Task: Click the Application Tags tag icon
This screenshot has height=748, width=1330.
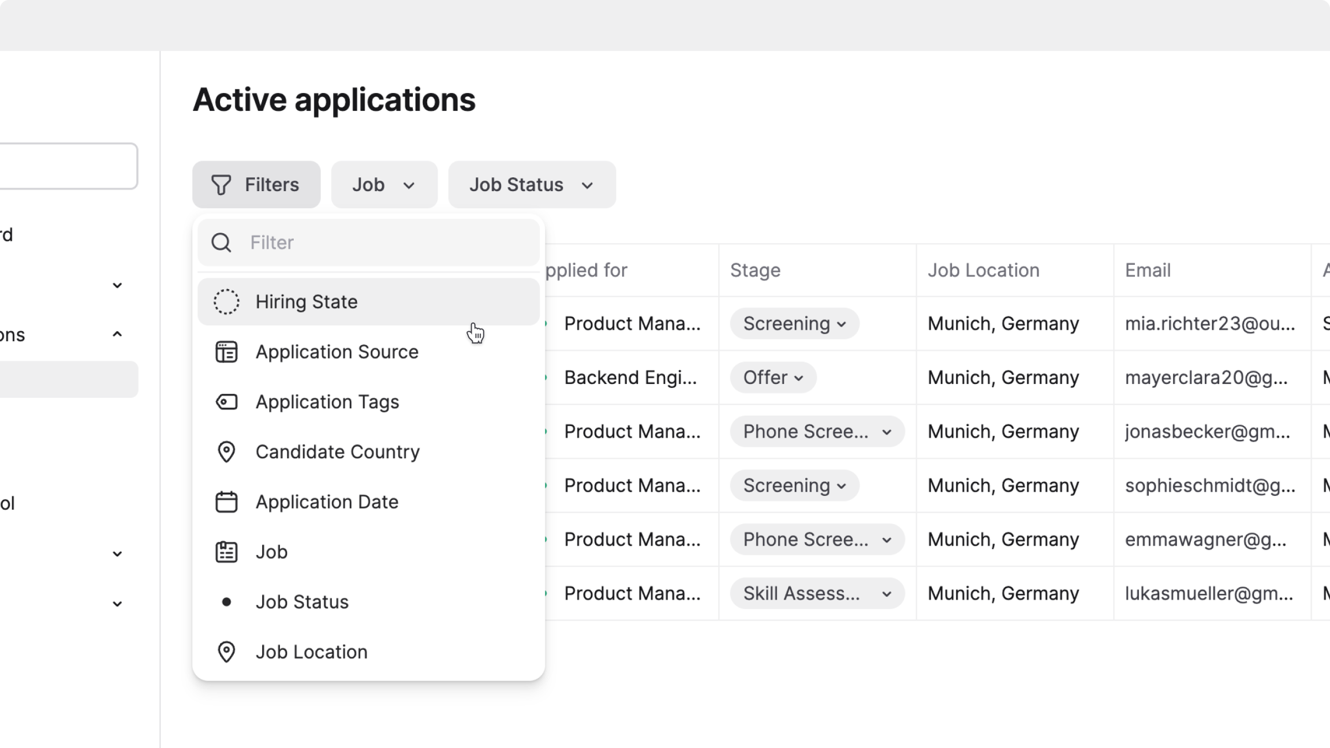Action: tap(226, 402)
